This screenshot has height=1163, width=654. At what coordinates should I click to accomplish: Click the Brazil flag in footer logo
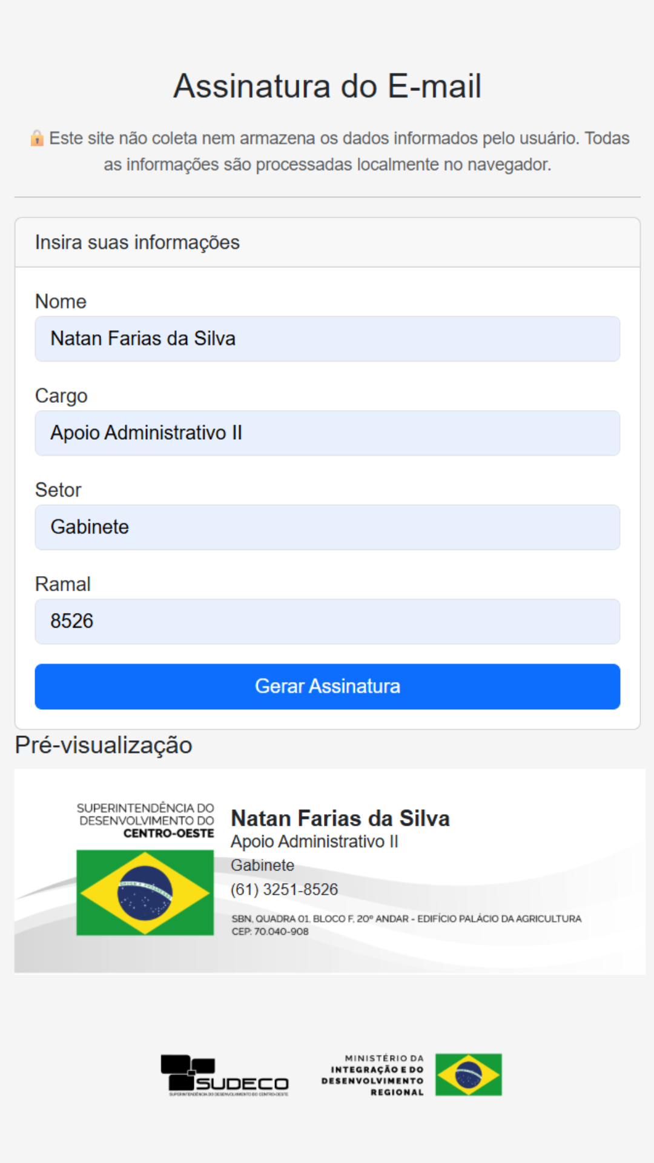pyautogui.click(x=469, y=1075)
